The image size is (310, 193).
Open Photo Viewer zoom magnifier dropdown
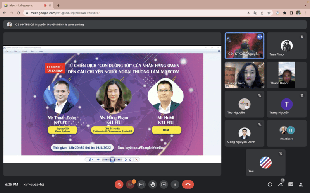click(91, 159)
